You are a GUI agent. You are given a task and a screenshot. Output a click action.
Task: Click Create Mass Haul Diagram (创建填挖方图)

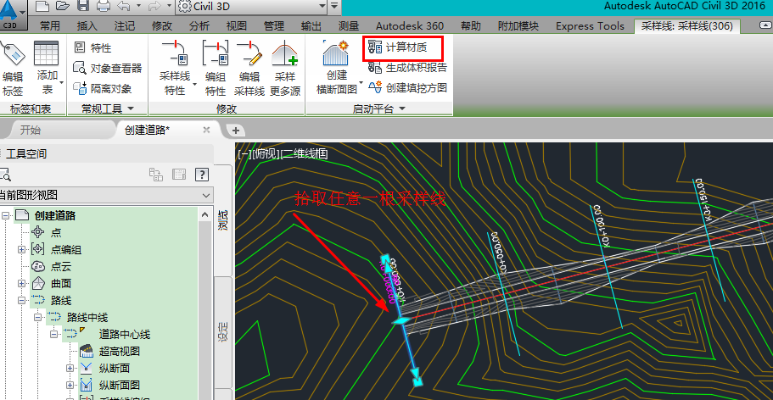click(x=407, y=87)
